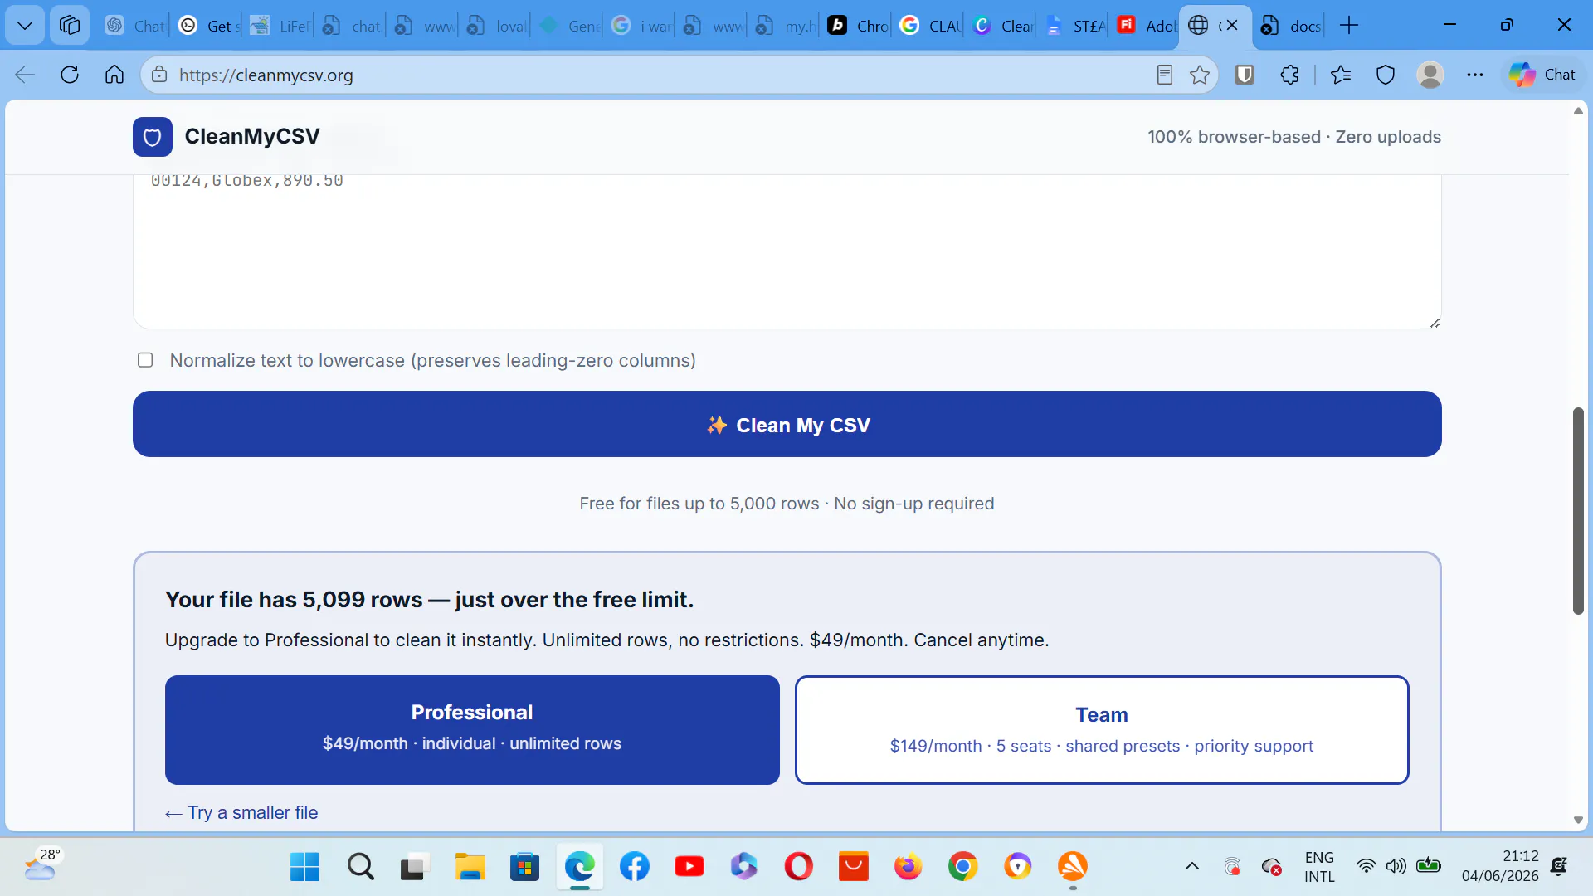Open the profile avatar icon
1593x896 pixels.
click(1430, 75)
